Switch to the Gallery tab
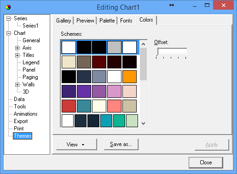Image resolution: width=237 pixels, height=174 pixels. tap(64, 21)
